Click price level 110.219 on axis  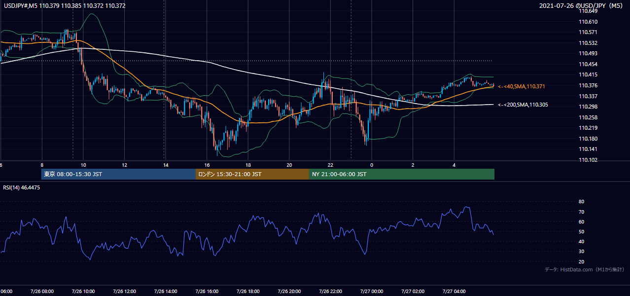tap(588, 128)
